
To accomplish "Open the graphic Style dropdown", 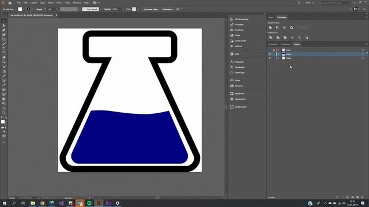I will coord(137,9).
